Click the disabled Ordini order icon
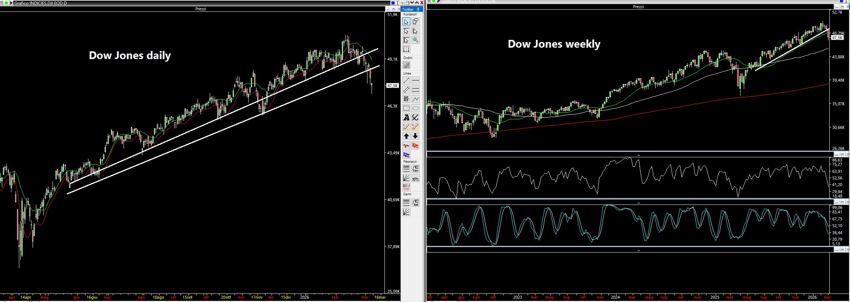This screenshot has height=302, width=850. click(x=406, y=65)
